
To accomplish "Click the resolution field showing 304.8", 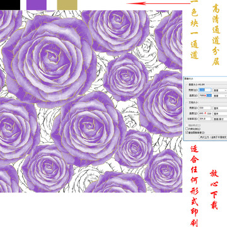I will coord(205,119).
